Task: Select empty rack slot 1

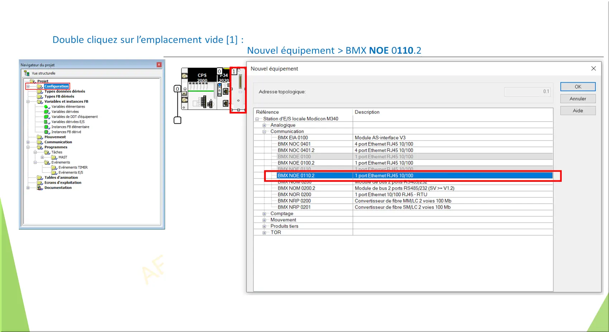Action: (238, 90)
